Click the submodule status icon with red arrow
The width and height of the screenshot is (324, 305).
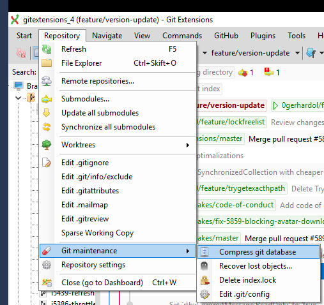[x=243, y=73]
